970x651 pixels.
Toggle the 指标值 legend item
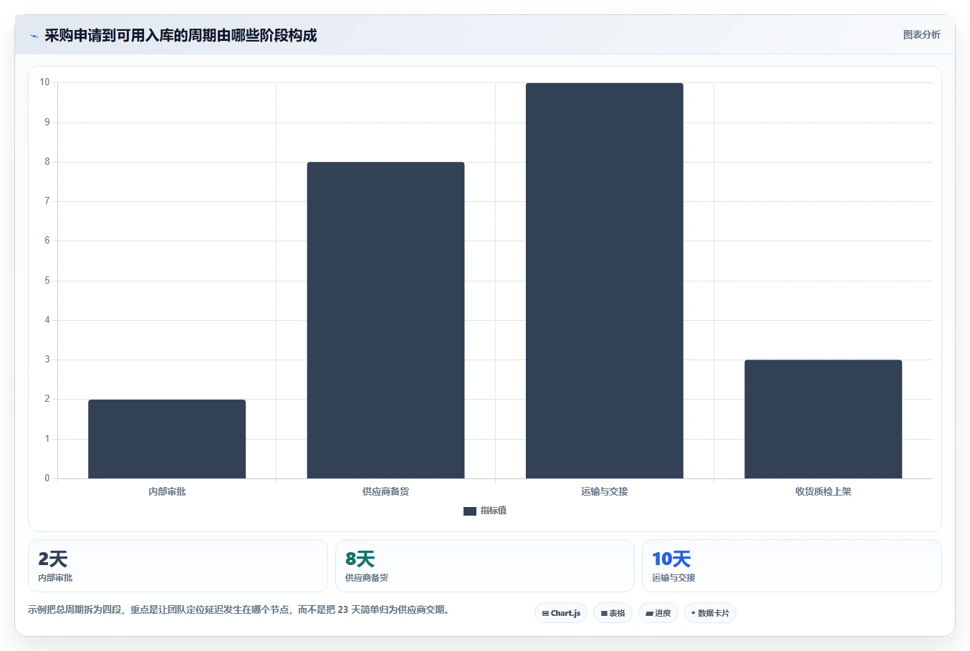pyautogui.click(x=485, y=511)
